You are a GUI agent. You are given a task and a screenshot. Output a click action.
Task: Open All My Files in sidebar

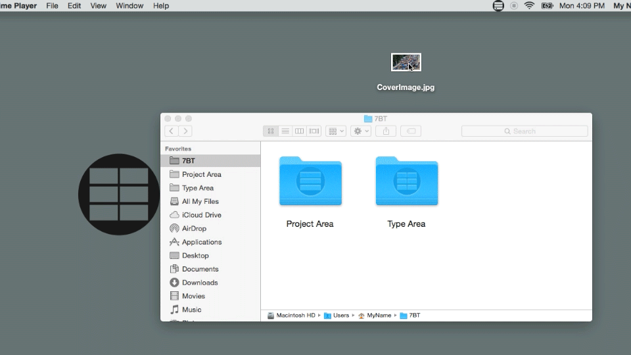click(210, 201)
